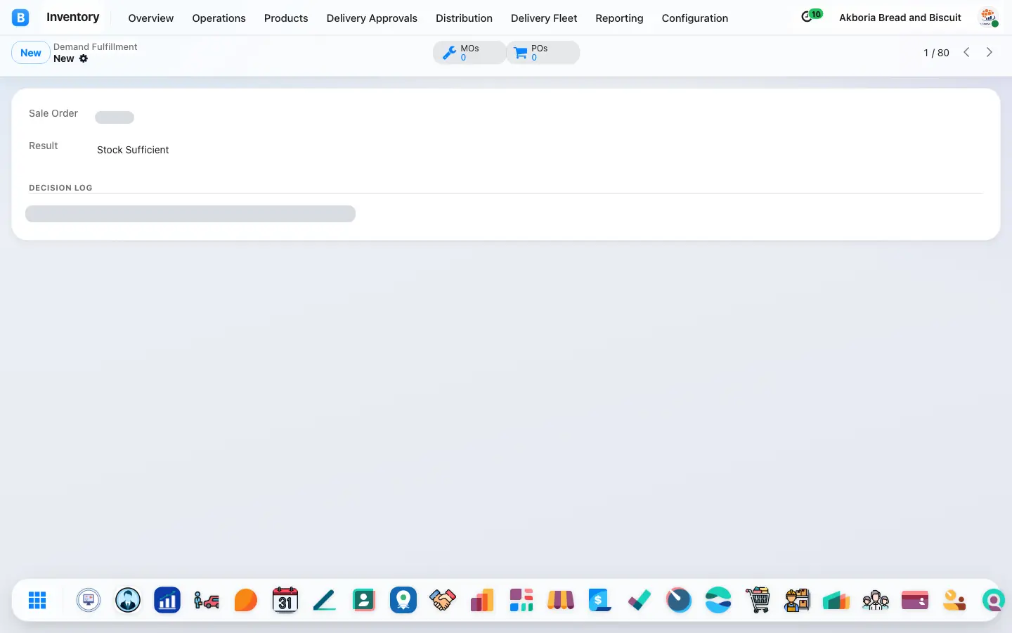This screenshot has width=1012, height=633.
Task: Launch the person with red car app
Action: pos(207,600)
